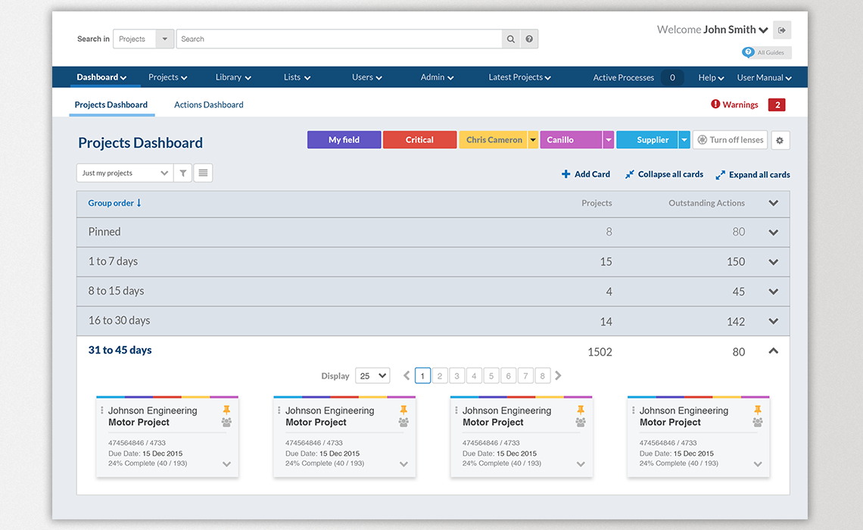This screenshot has height=530, width=863.
Task: Click the team icon on second project card
Action: [x=403, y=422]
